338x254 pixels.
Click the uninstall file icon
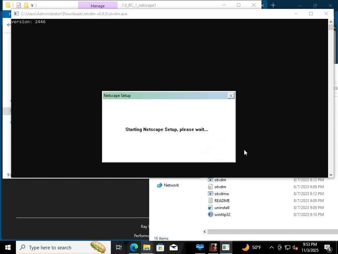pyautogui.click(x=210, y=208)
